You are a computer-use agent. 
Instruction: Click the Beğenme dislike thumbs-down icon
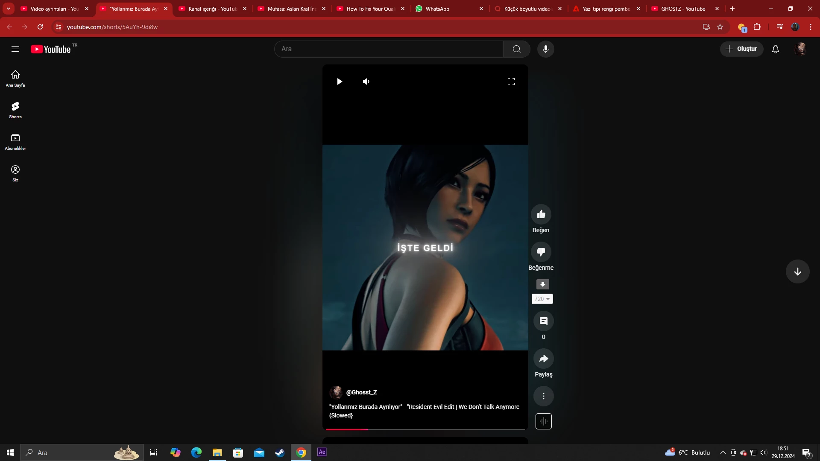tap(541, 252)
